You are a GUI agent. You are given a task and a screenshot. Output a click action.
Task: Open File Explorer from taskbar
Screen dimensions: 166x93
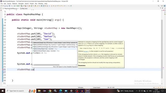tap(39, 91)
